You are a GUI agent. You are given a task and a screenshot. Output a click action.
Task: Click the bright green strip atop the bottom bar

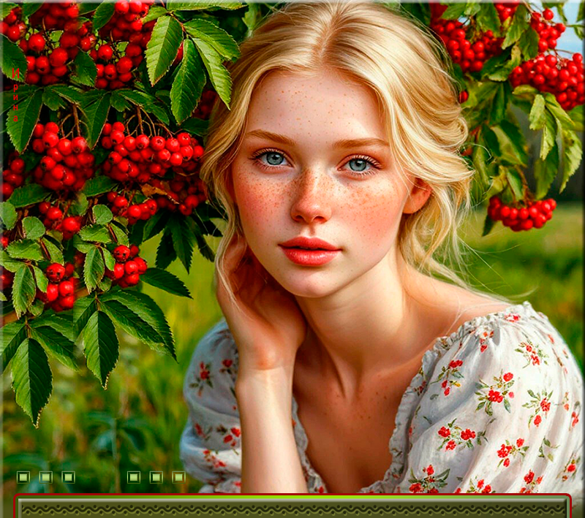coord(292,498)
